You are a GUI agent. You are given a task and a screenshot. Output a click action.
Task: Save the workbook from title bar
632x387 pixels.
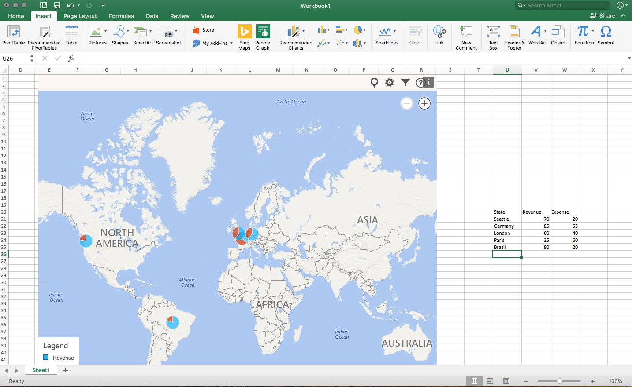pyautogui.click(x=57, y=5)
